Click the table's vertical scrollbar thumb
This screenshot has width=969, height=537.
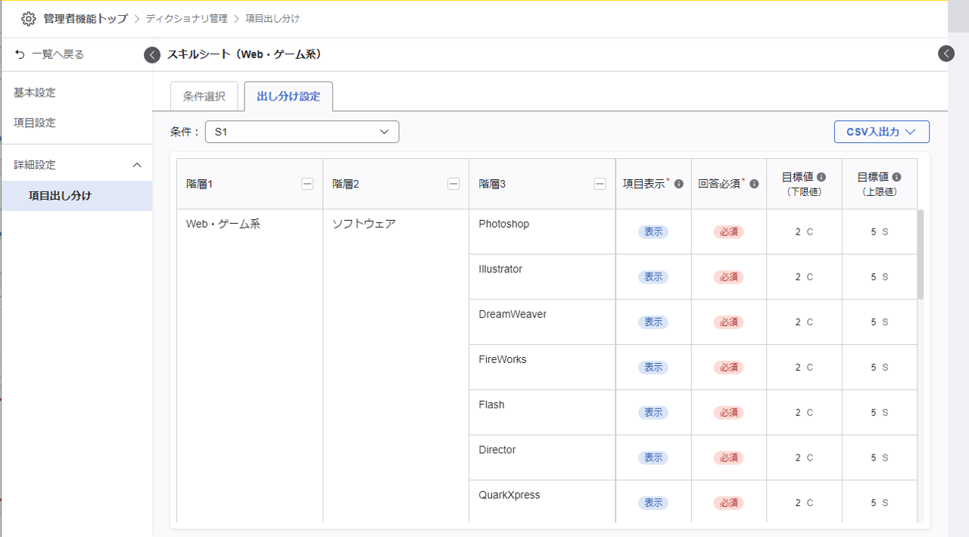point(921,254)
